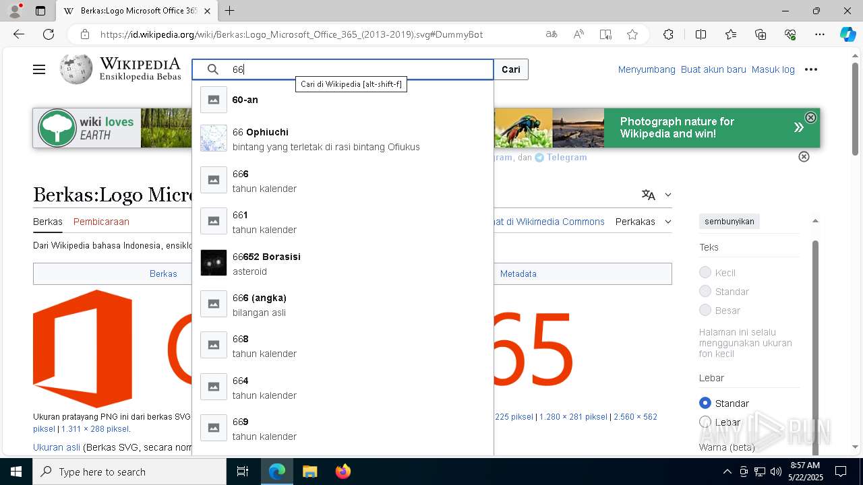Choose suggestion 66 Ophiuchi
The width and height of the screenshot is (863, 485).
(x=343, y=139)
